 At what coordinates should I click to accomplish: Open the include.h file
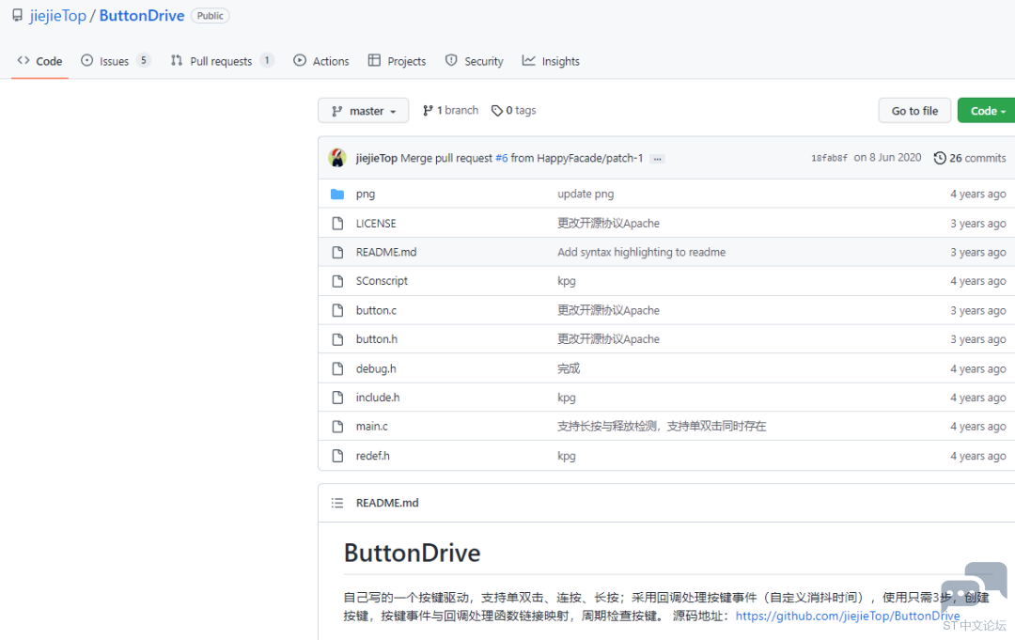click(x=378, y=398)
